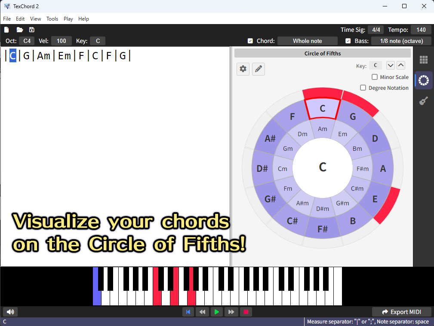Open the Tools menu
The height and width of the screenshot is (326, 434).
pos(52,19)
